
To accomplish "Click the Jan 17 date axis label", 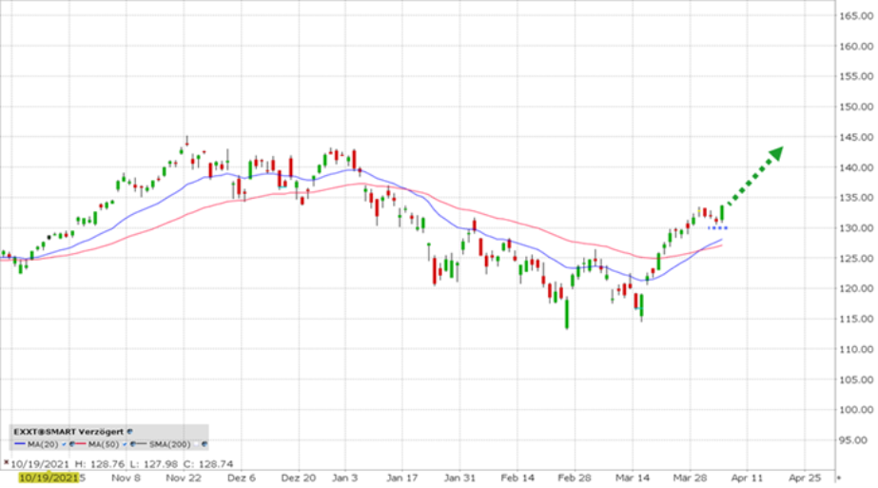I will point(402,478).
